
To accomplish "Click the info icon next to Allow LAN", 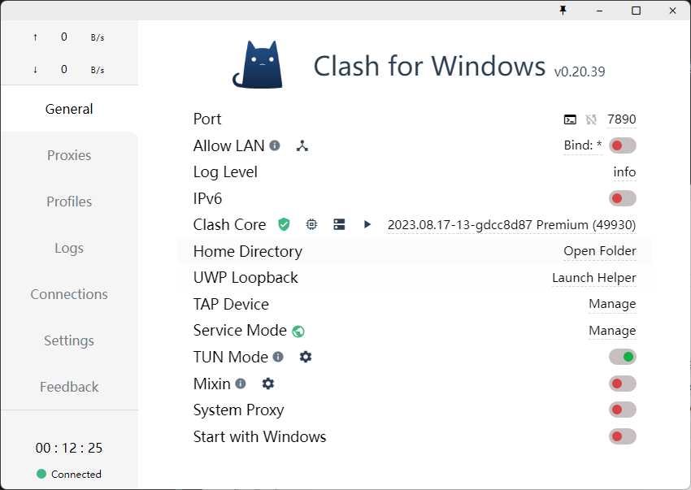I will [x=275, y=145].
